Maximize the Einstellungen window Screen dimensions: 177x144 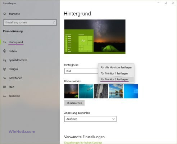(x=166, y=3)
